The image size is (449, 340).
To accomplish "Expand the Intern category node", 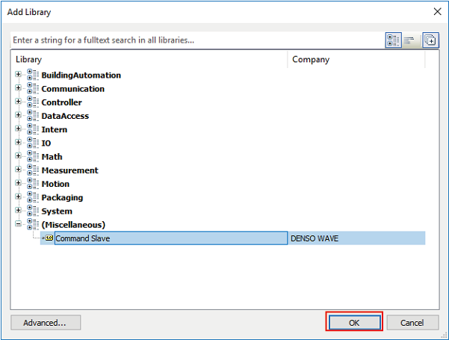I will [x=19, y=129].
